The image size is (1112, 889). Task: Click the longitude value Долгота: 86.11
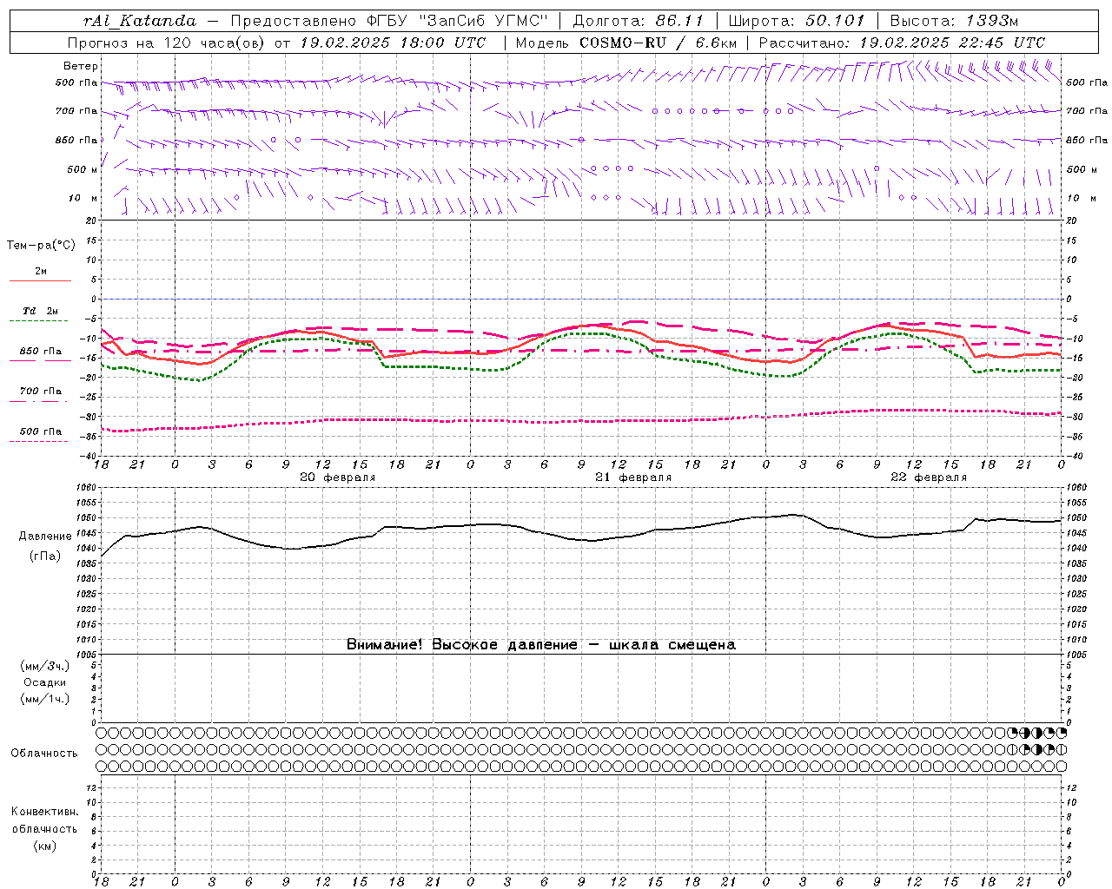click(x=639, y=21)
